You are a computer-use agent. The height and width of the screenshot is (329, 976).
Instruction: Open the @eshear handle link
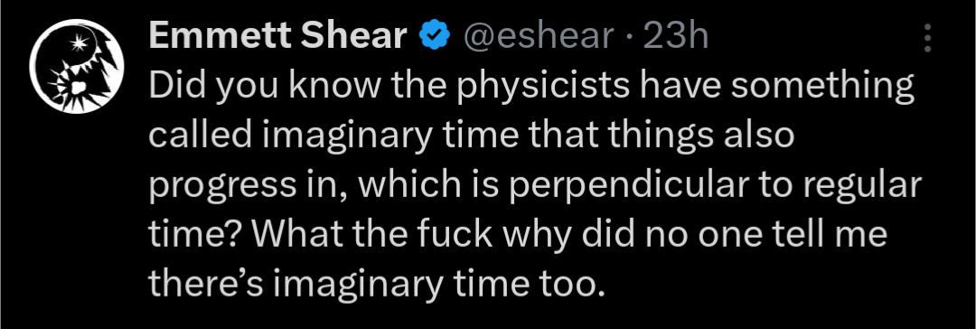click(538, 37)
